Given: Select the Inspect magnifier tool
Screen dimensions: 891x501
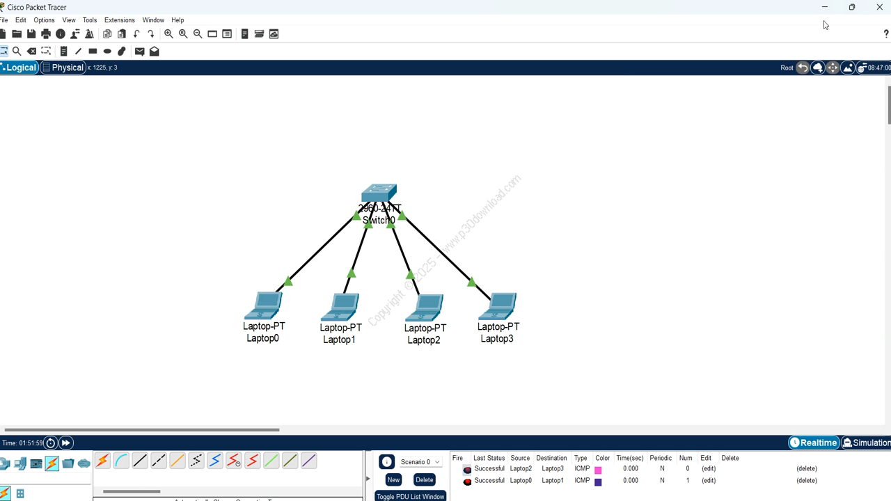Looking at the screenshot, I should point(17,51).
